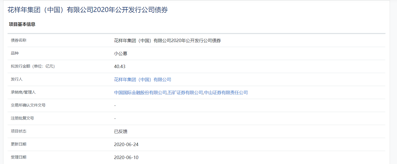
Task: Select the 小公募 value text
Action: click(x=120, y=53)
